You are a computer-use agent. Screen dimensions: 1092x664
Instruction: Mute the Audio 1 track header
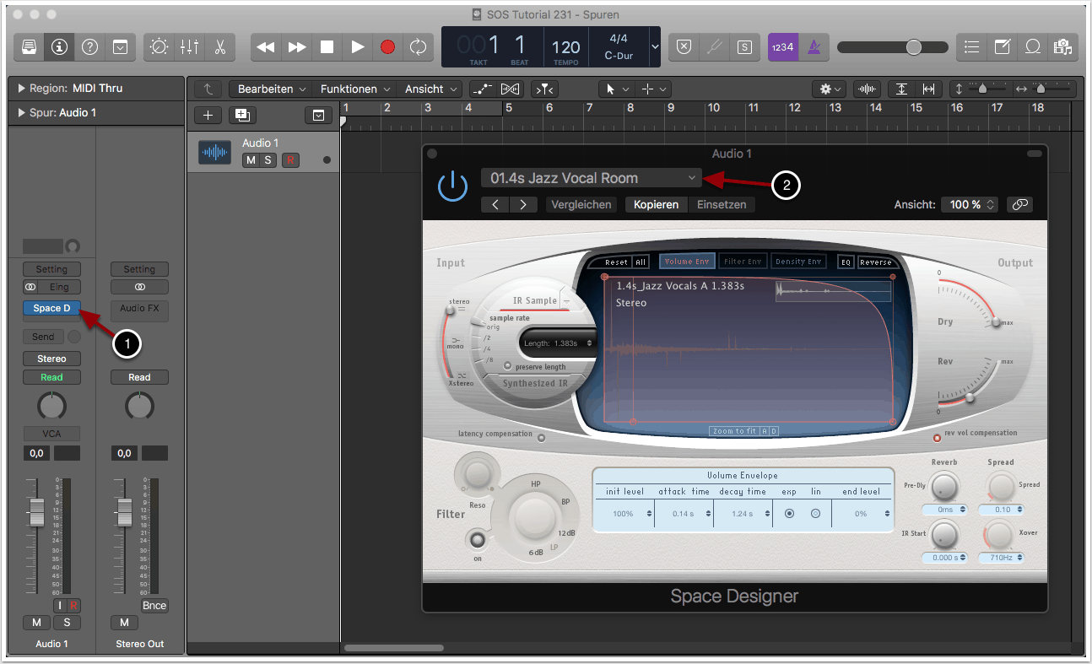[251, 160]
